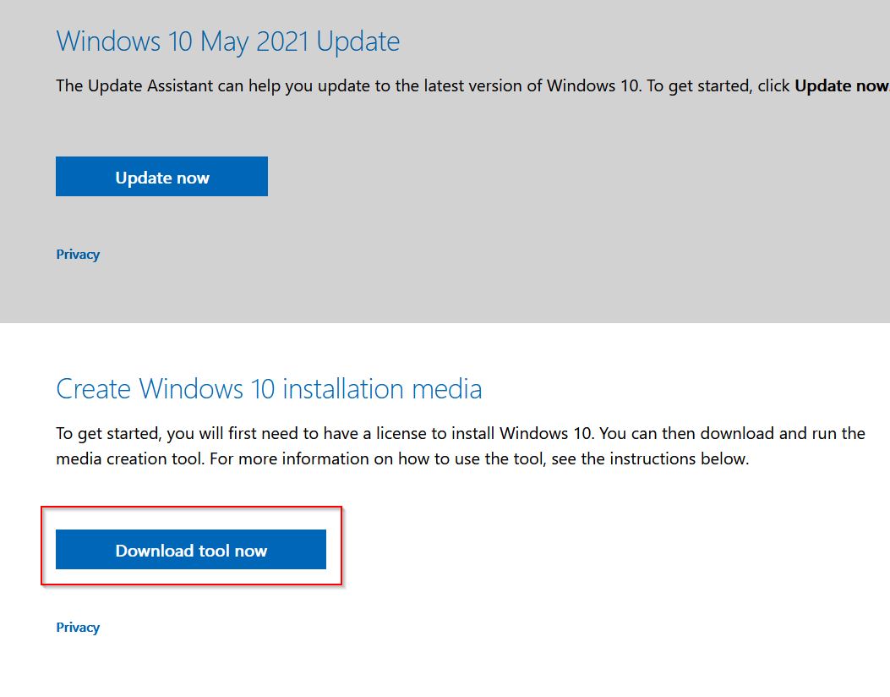Click the Download tool now button
Image resolution: width=890 pixels, height=697 pixels.
pos(191,549)
